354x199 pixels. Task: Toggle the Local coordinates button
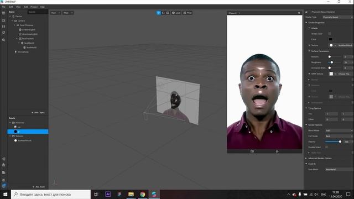(x=176, y=13)
